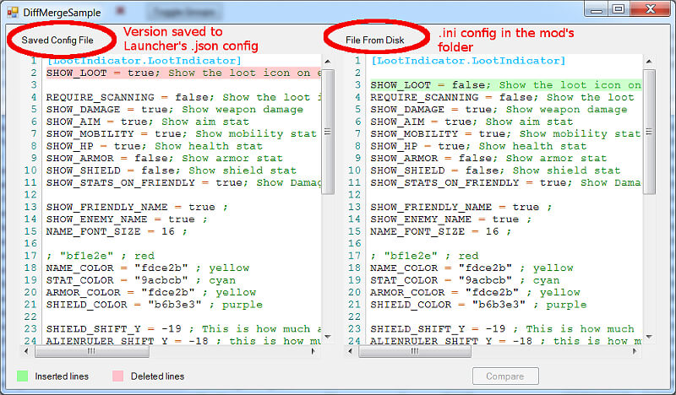Viewport: 676px width, 395px height.
Task: Click the pink Deleted lines swatch
Action: coord(118,376)
